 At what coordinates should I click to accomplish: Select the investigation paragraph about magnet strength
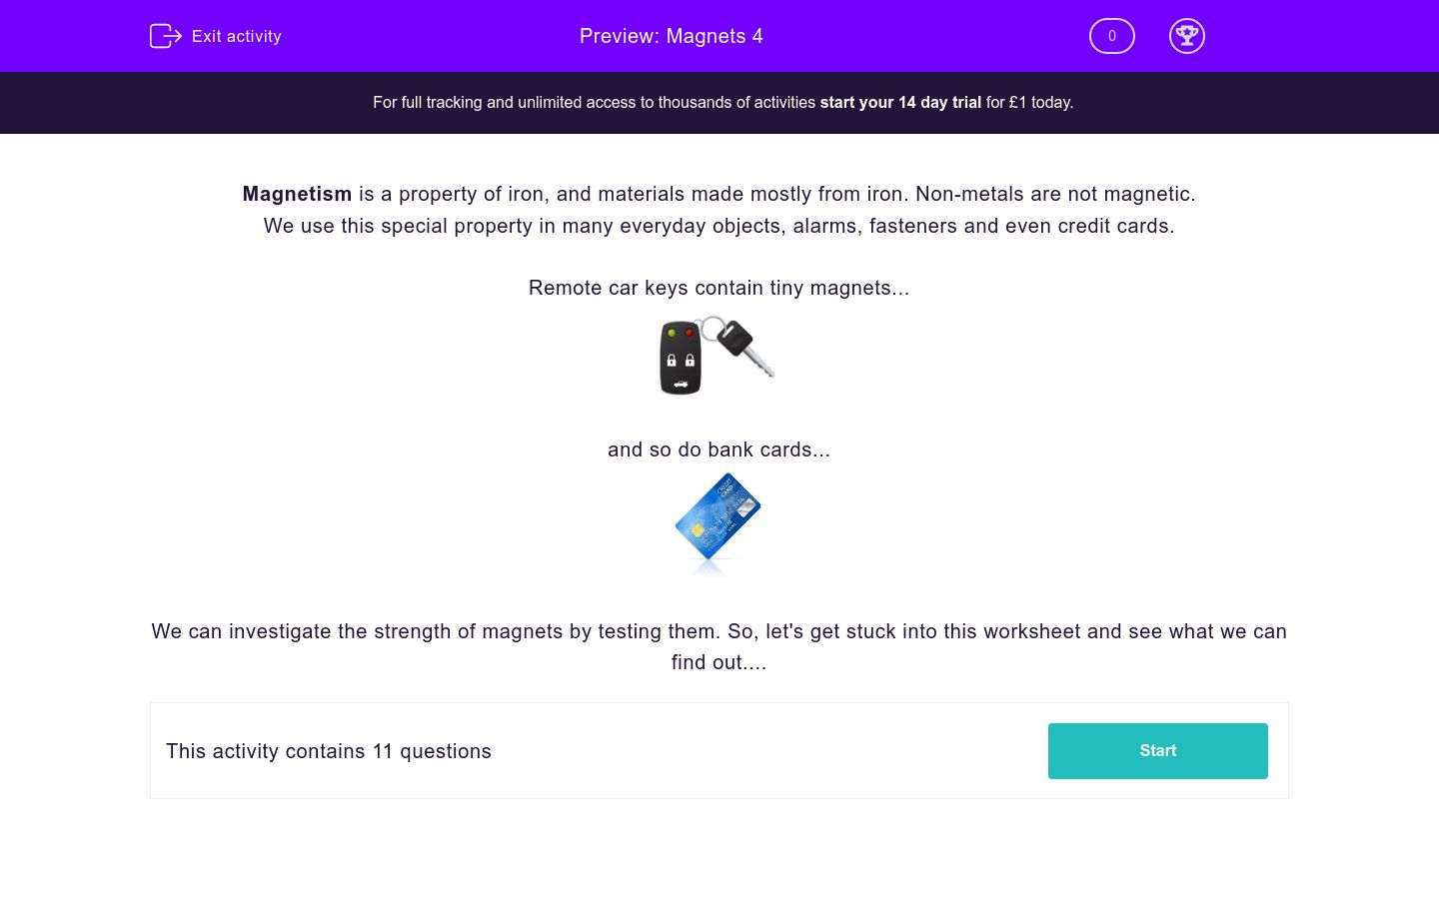point(719,646)
